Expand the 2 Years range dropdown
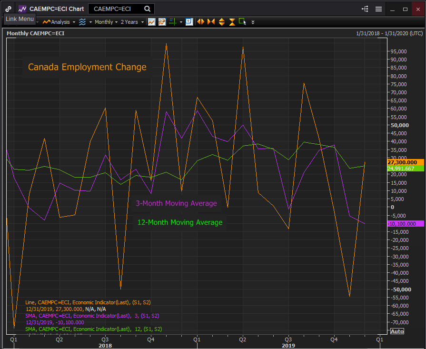426x349 pixels. coord(132,22)
